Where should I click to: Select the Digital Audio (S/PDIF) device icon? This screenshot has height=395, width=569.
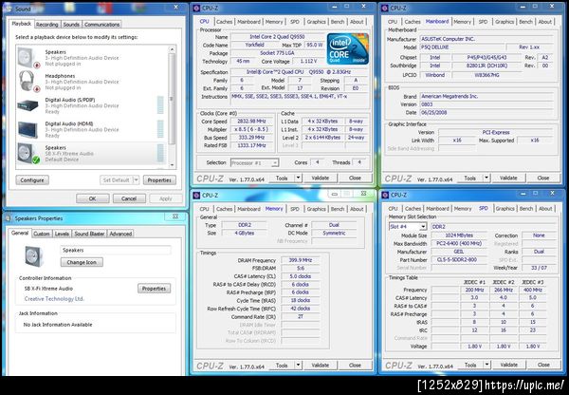(x=28, y=104)
